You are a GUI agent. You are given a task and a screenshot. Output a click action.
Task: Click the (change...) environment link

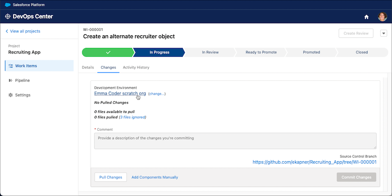[x=157, y=94]
